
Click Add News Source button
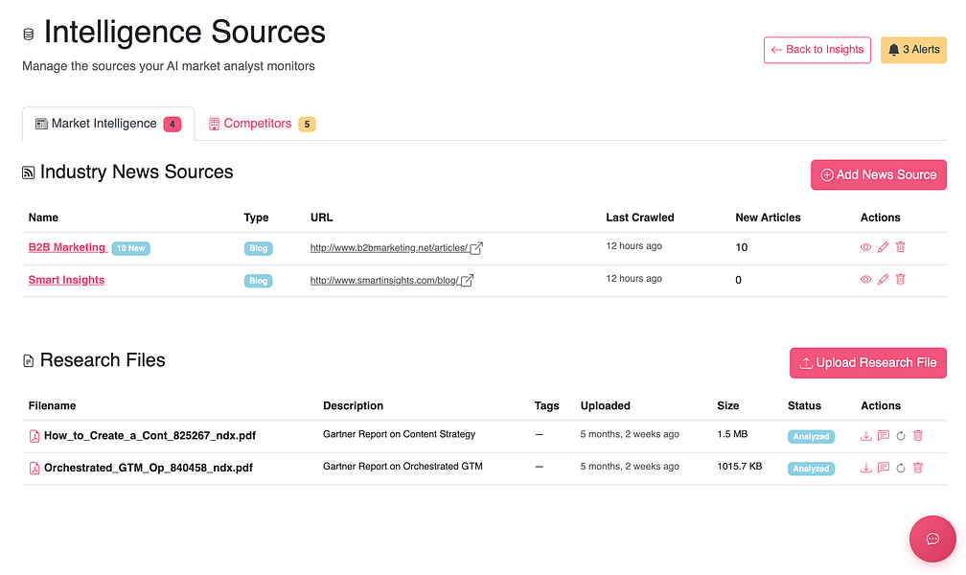879,175
